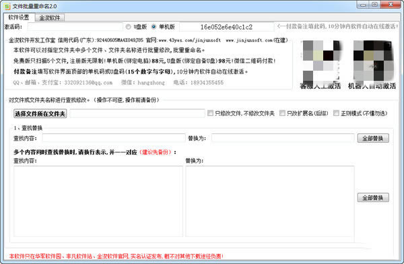Screen dimensions: 404x264
Task: Toggle the 正则模式 checkbox
Action: click(336, 113)
